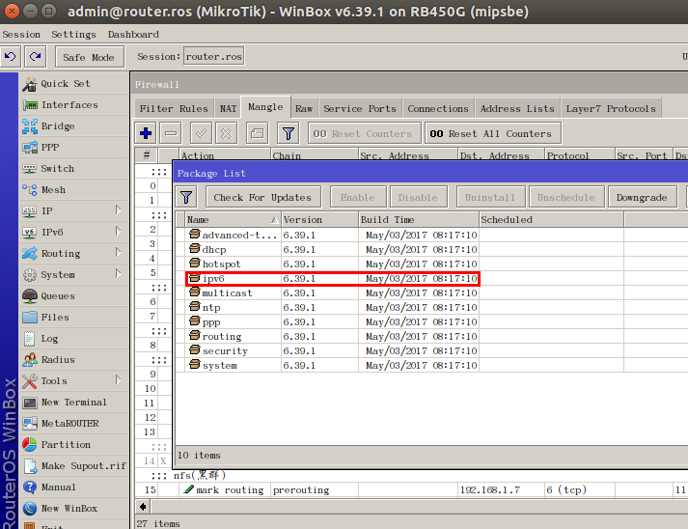The image size is (688, 529).
Task: Click the Firewall horizontal scroll left arrow
Action: [143, 507]
